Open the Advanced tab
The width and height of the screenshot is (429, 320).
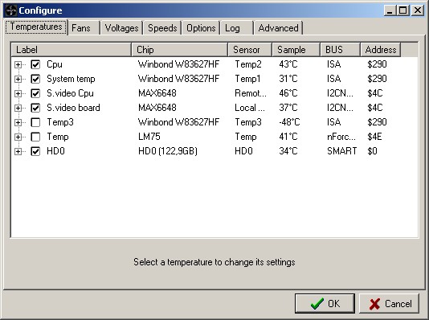[x=278, y=28]
